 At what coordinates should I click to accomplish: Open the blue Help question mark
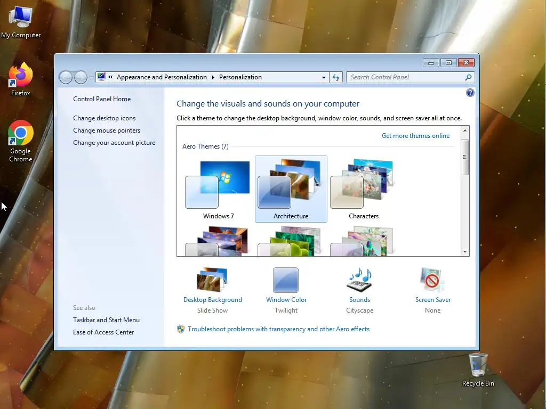470,93
